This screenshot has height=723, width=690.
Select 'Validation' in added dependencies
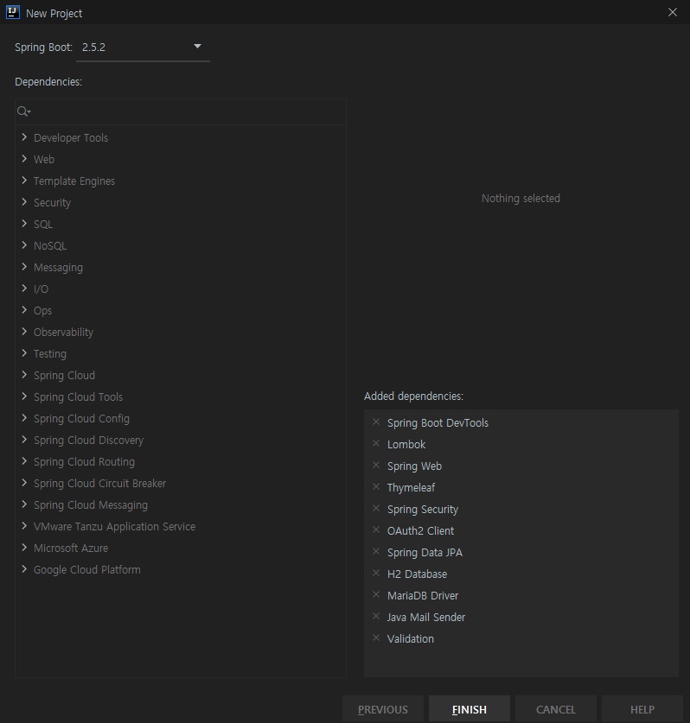411,639
